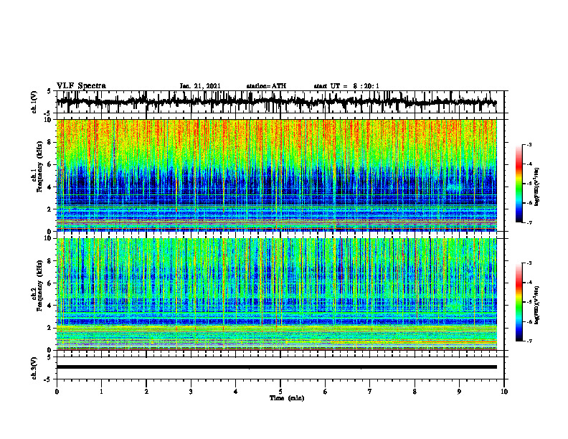Click the time axis tick label "2"
This screenshot has height=439, width=568.
[x=146, y=392]
